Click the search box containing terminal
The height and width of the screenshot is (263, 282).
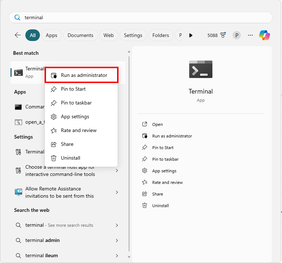click(x=141, y=17)
